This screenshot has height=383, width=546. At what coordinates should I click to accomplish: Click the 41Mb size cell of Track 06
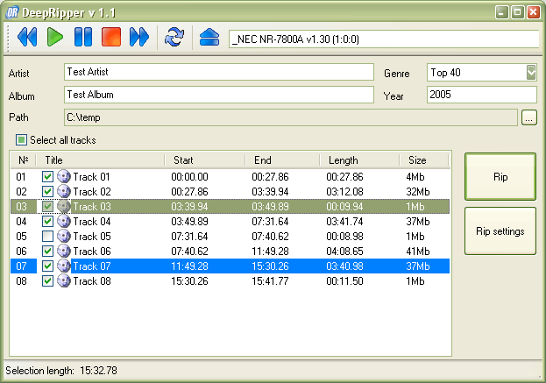418,252
